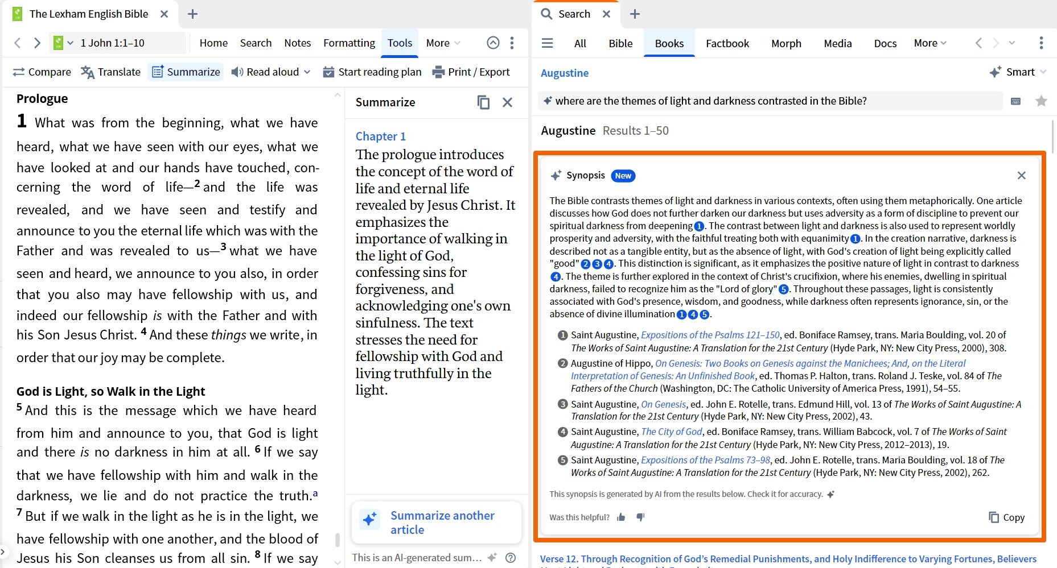Click Print / Export
1057x568 pixels.
(471, 72)
